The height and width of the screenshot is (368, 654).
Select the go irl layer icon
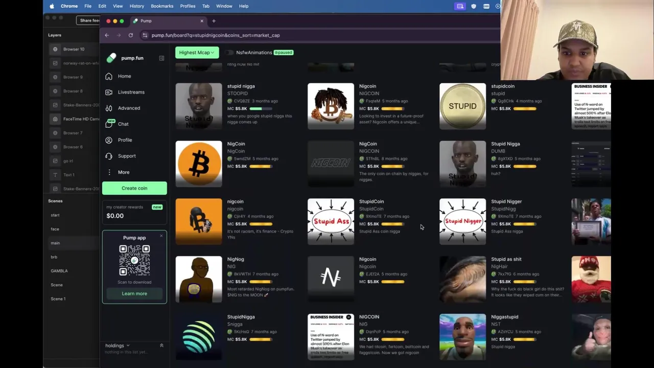(55, 161)
